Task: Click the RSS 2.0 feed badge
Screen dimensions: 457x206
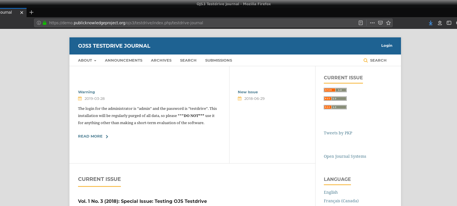Action: 335,99
